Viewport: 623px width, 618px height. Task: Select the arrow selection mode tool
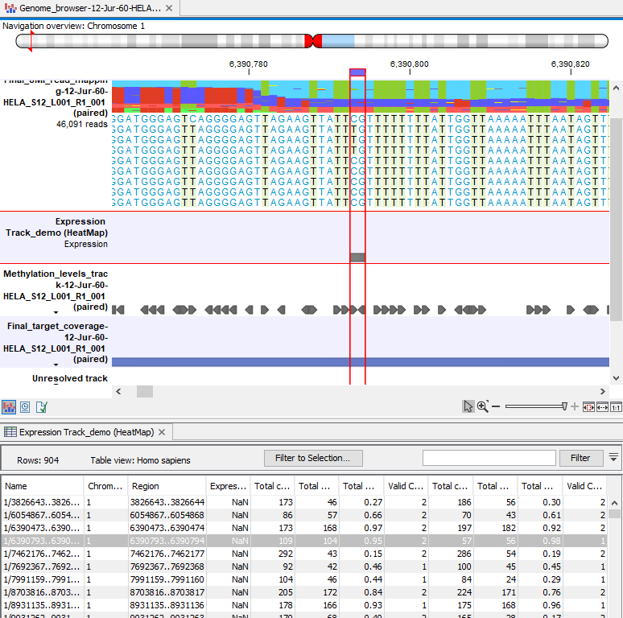coord(468,406)
